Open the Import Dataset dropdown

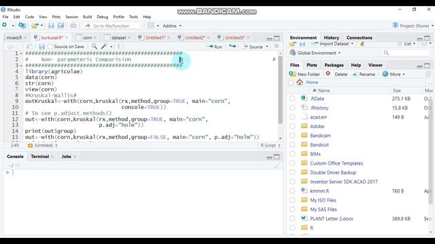(332, 43)
